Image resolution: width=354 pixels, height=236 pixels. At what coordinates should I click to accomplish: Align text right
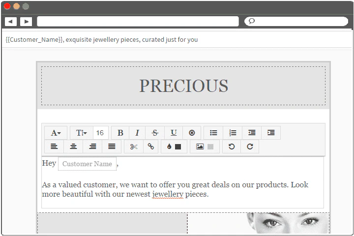(92, 147)
